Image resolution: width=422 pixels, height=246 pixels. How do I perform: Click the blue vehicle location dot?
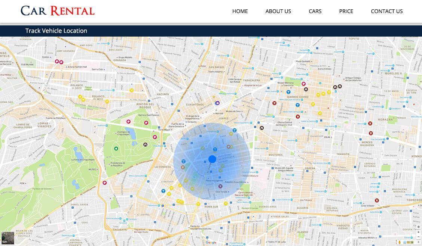pyautogui.click(x=212, y=159)
